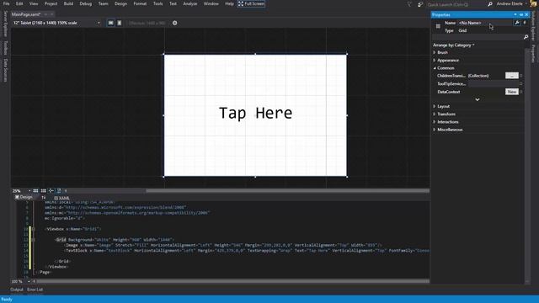
Task: Open the notifications flag icon
Action: point(409,4)
